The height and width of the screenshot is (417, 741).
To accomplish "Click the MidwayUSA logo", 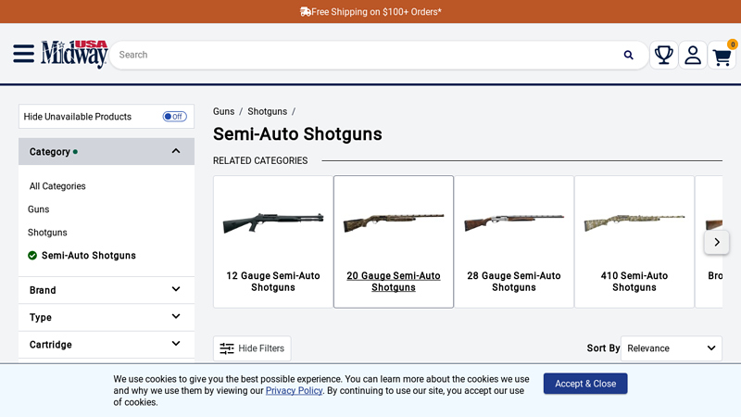I will coord(74,54).
